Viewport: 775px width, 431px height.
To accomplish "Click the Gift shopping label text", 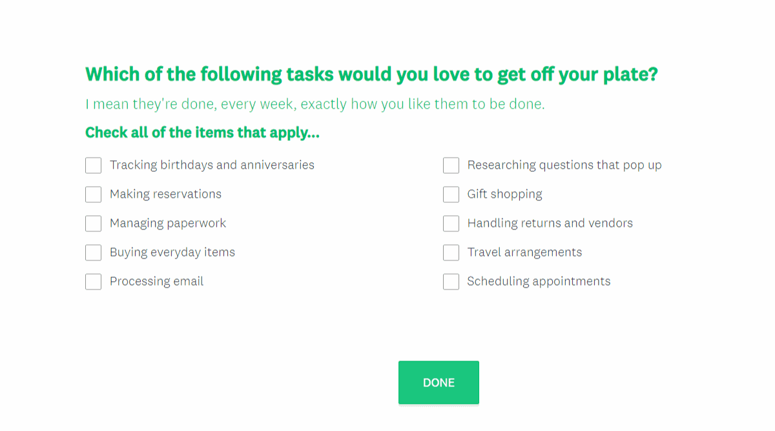I will (x=505, y=194).
